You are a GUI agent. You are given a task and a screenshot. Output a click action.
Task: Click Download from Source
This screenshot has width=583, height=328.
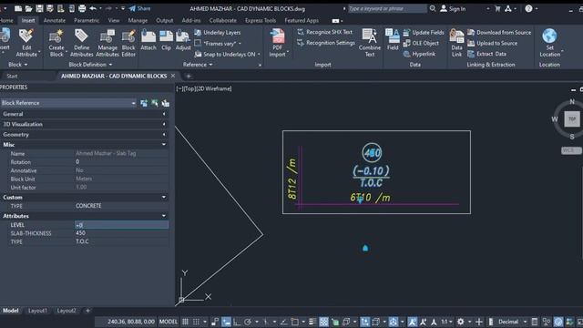click(499, 33)
